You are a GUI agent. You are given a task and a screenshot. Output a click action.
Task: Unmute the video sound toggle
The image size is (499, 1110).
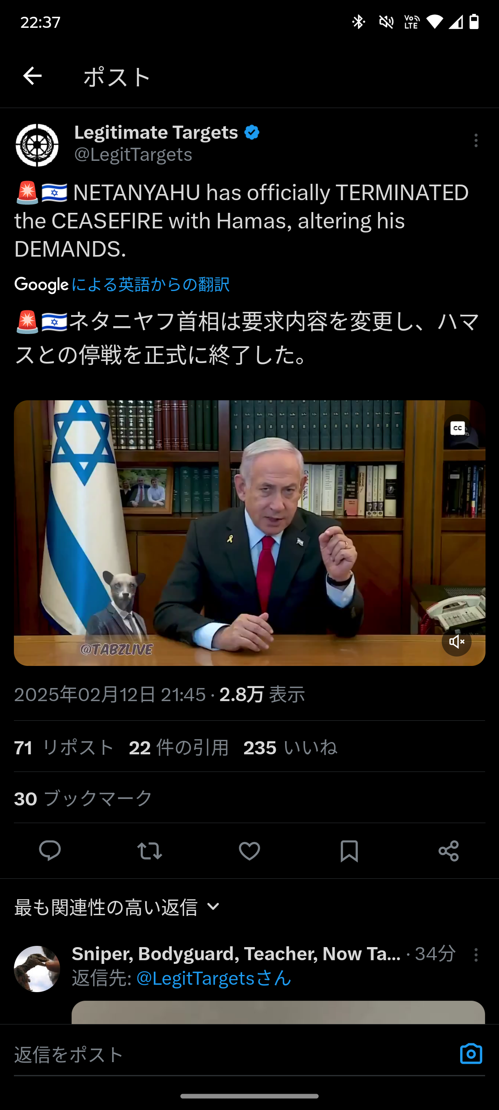coord(456,642)
